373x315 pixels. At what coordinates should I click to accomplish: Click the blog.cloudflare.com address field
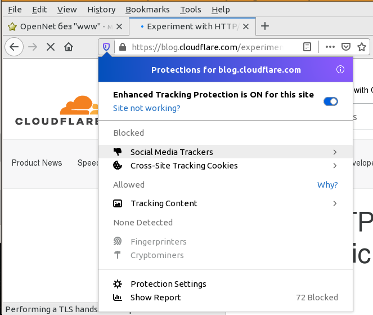click(x=208, y=47)
